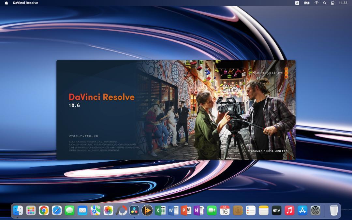Open Music from the Dock
This screenshot has width=352, height=220.
[x=289, y=211]
